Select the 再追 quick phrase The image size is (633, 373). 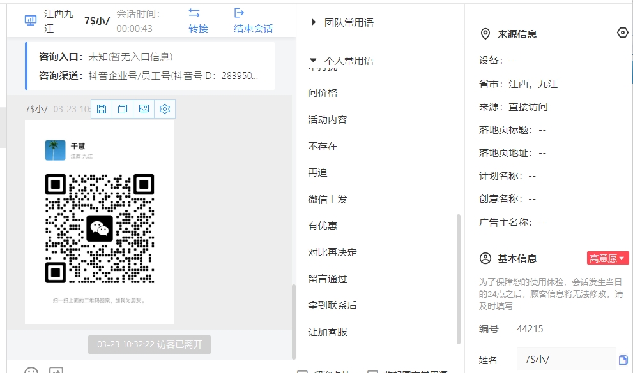point(317,173)
